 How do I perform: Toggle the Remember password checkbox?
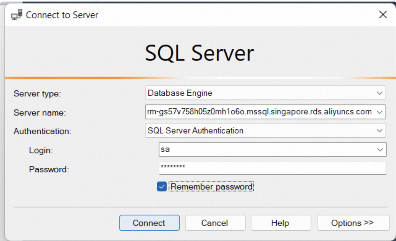[162, 187]
